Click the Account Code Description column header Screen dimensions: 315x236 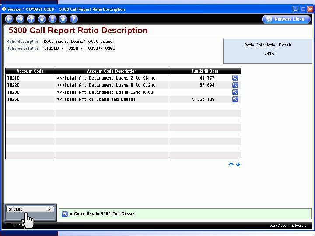[112, 71]
